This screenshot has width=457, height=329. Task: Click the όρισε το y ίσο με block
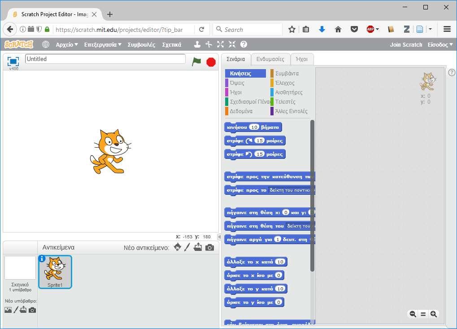(x=254, y=302)
